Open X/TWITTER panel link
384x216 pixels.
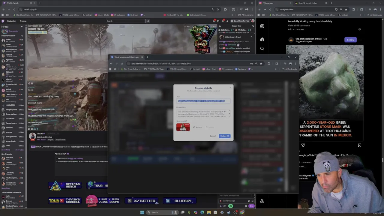(x=142, y=201)
